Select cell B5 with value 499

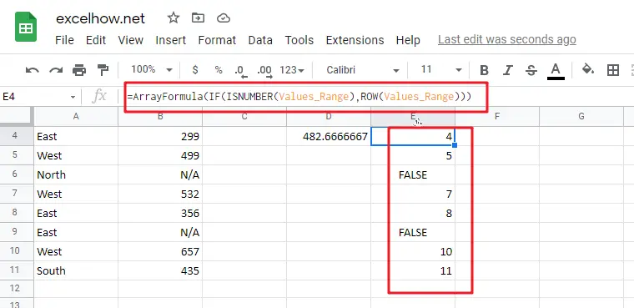point(160,155)
